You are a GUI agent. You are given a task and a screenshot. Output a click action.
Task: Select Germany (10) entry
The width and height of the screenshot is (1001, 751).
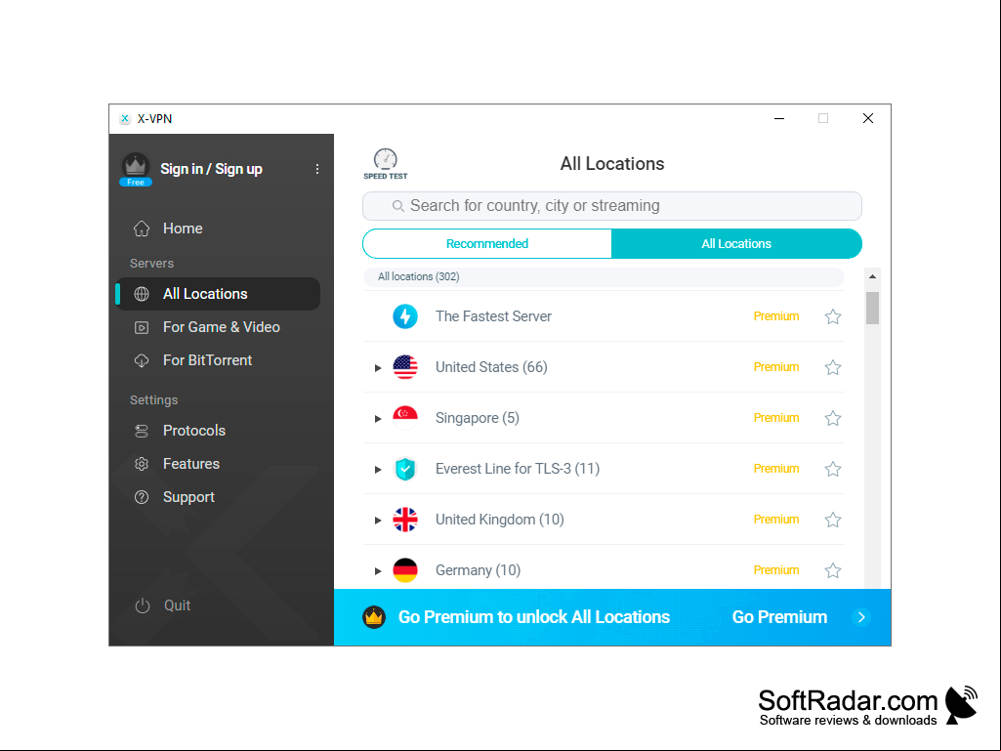tap(479, 570)
